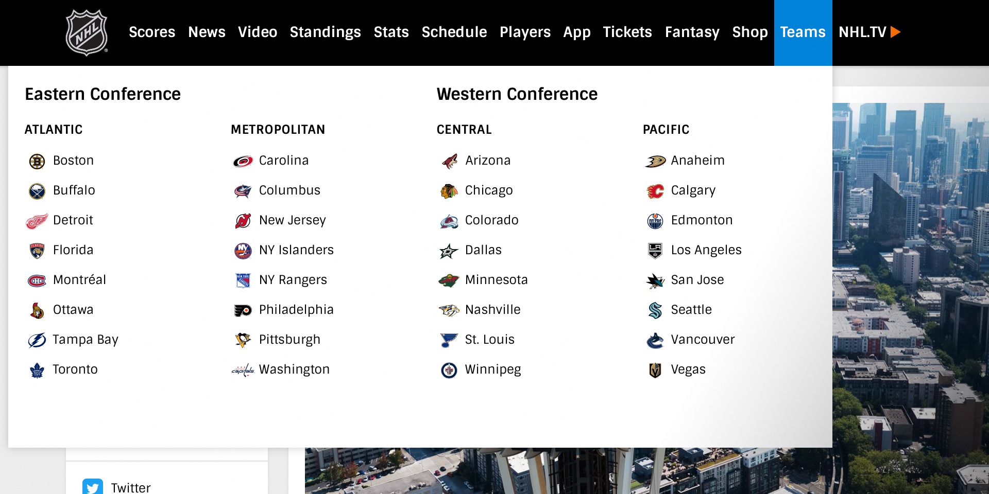
Task: Collapse the Teams dropdown menu
Action: pyautogui.click(x=803, y=32)
